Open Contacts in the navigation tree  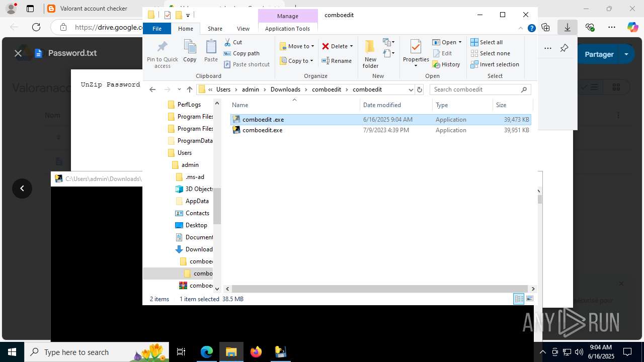click(192, 213)
